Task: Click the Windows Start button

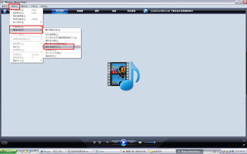Action: tap(8, 151)
